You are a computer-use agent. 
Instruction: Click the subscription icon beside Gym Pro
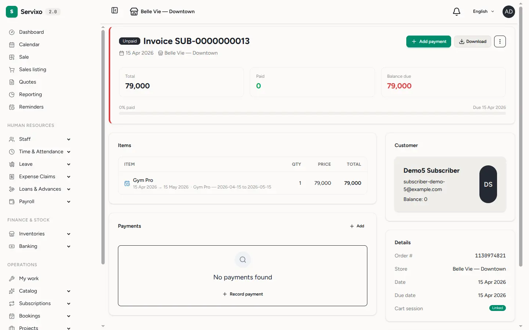point(127,183)
